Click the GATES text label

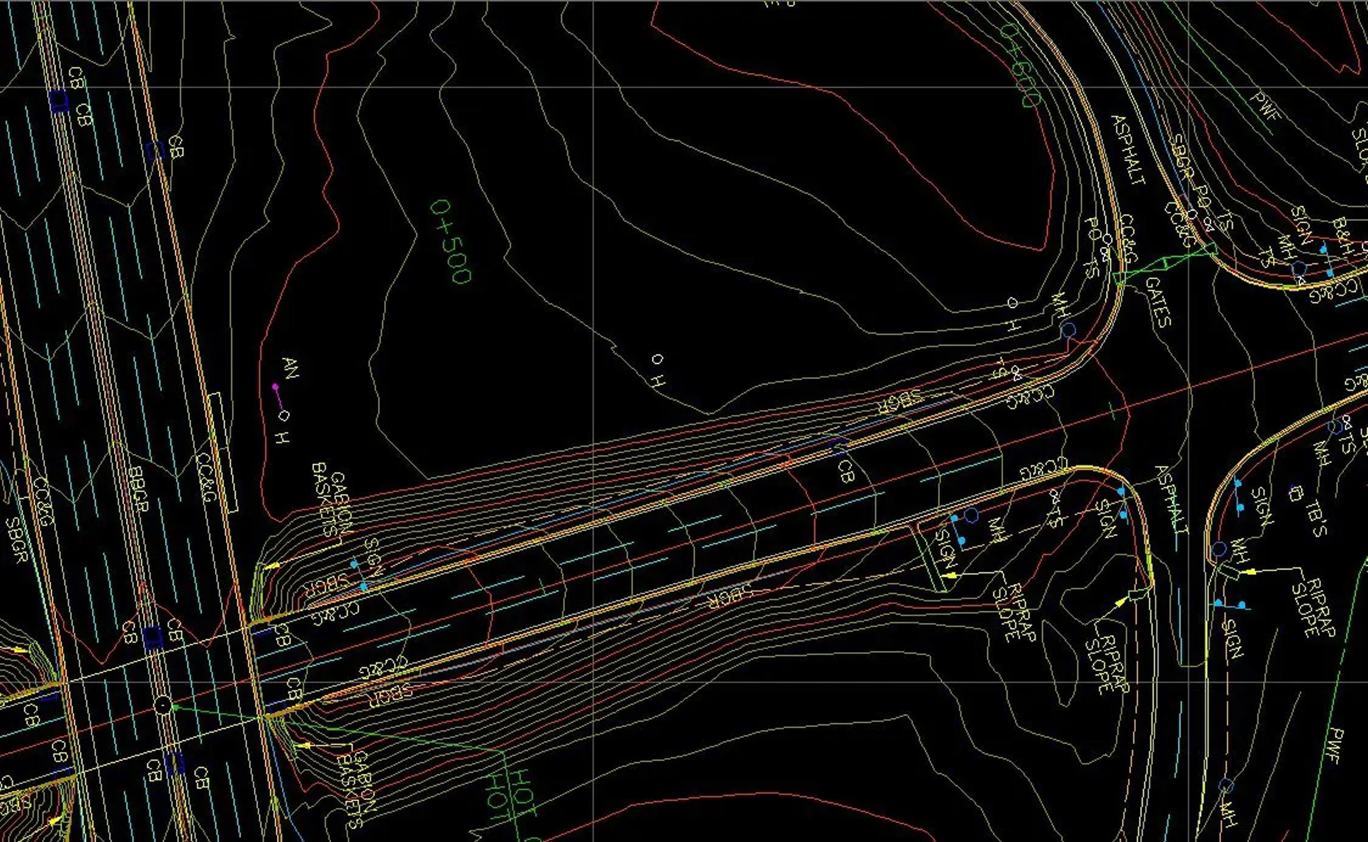(x=1159, y=302)
